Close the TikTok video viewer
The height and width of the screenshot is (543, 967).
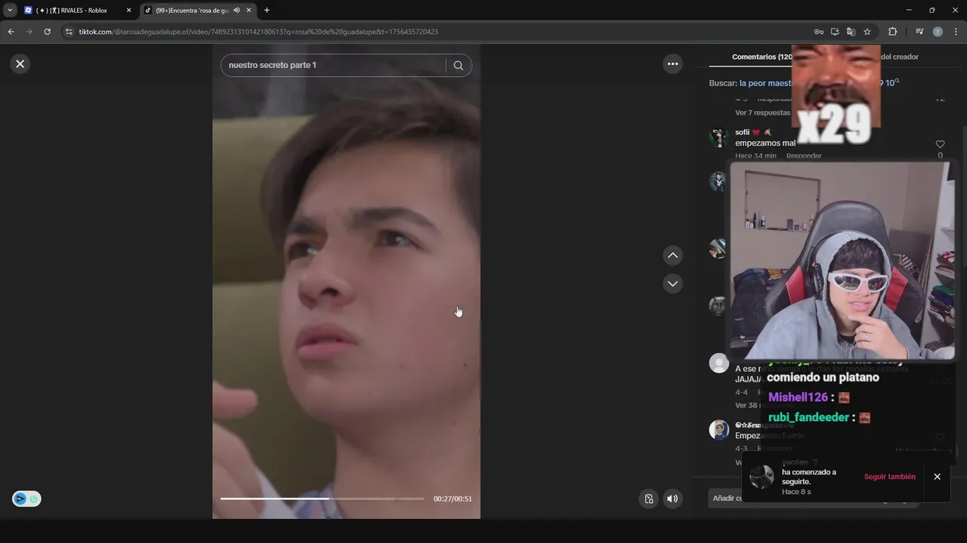[20, 64]
